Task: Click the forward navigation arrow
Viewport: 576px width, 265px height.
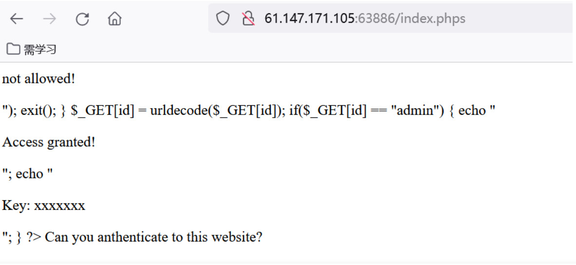Action: pyautogui.click(x=50, y=19)
